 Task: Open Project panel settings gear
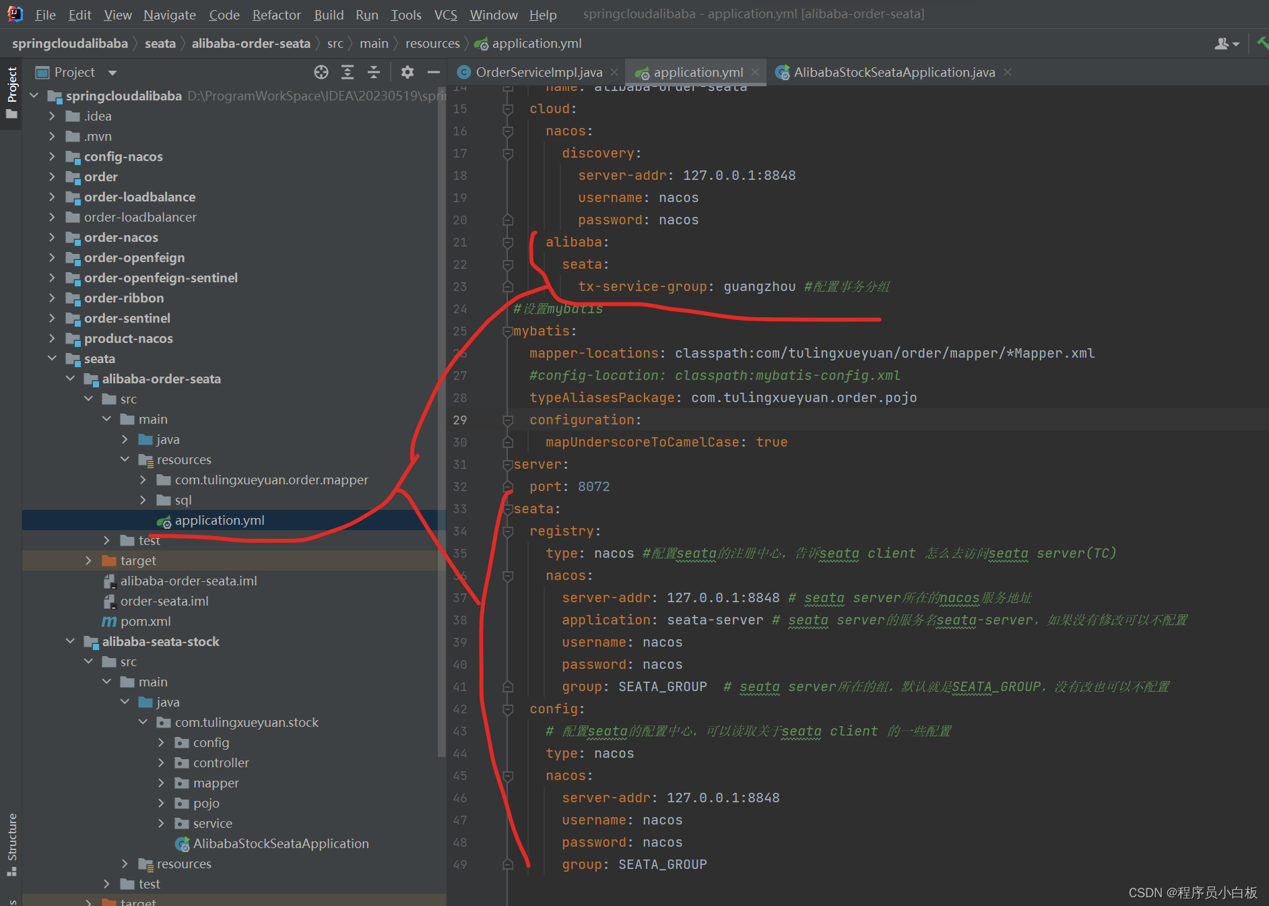point(408,72)
